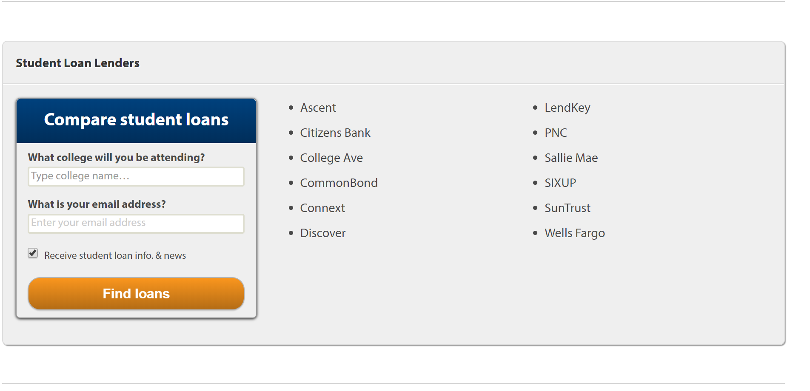The image size is (810, 391).
Task: Click the Connext lender link
Action: [322, 208]
